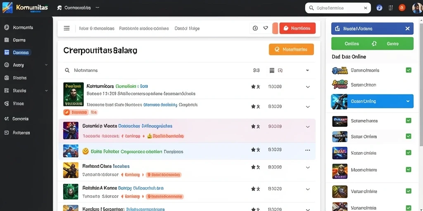Click the red Nemiooas button
The image size is (423, 211).
(297, 28)
